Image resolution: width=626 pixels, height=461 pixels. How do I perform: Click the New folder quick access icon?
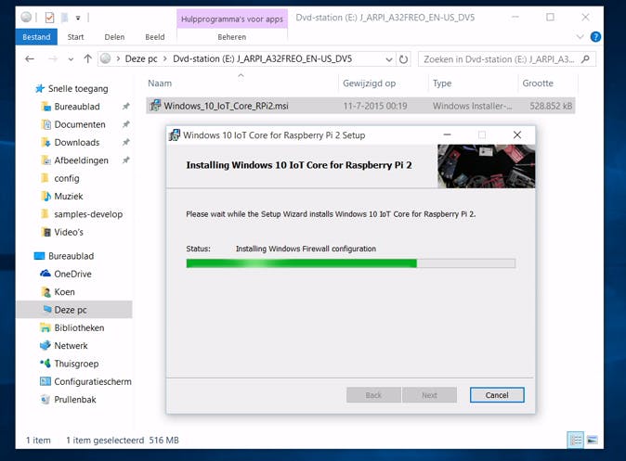(64, 18)
